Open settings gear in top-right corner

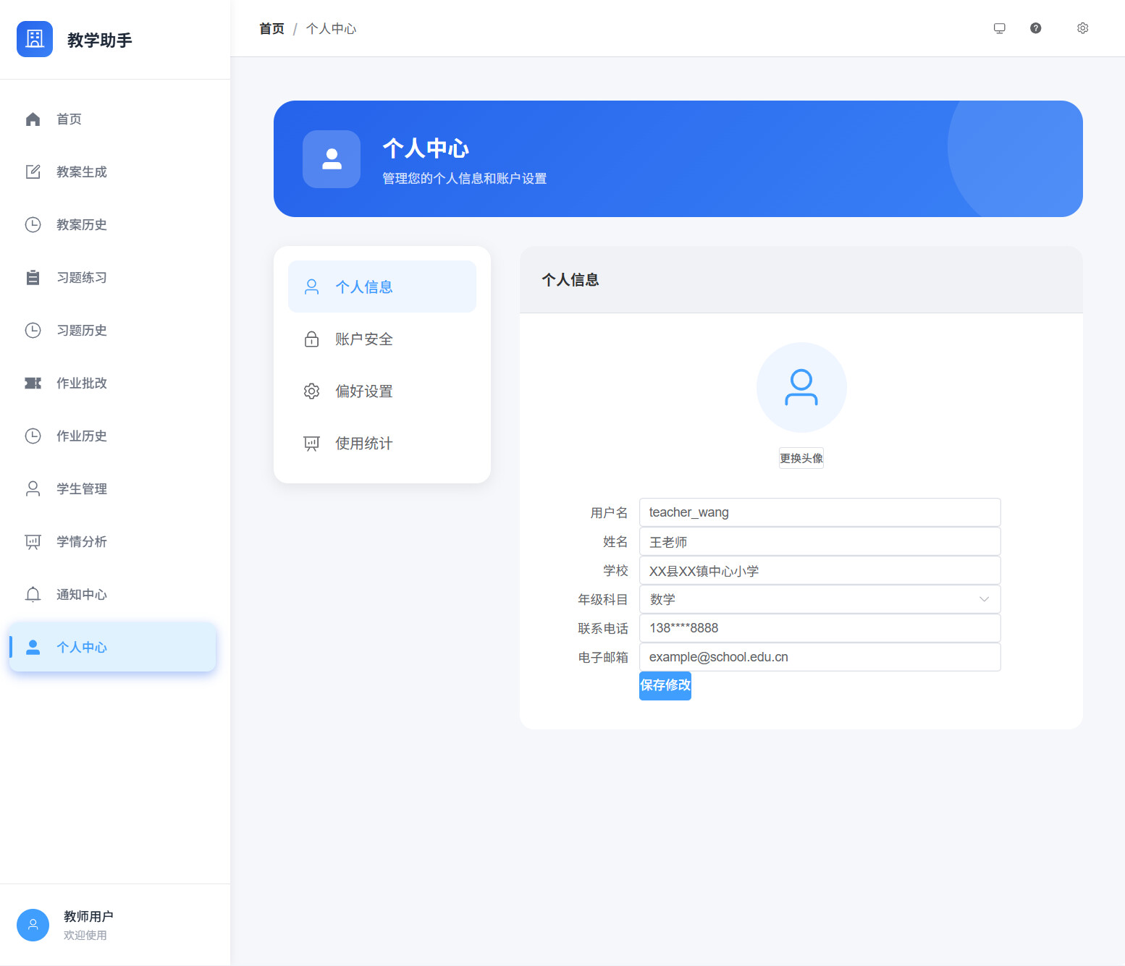click(1082, 28)
